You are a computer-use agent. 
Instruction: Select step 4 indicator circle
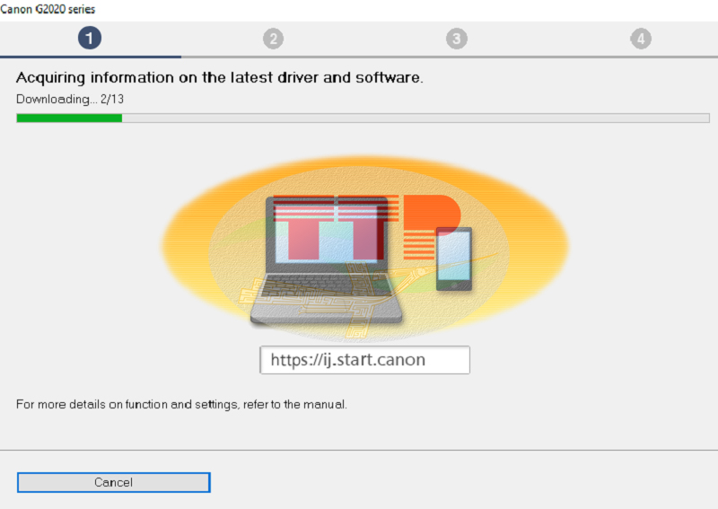pos(641,39)
